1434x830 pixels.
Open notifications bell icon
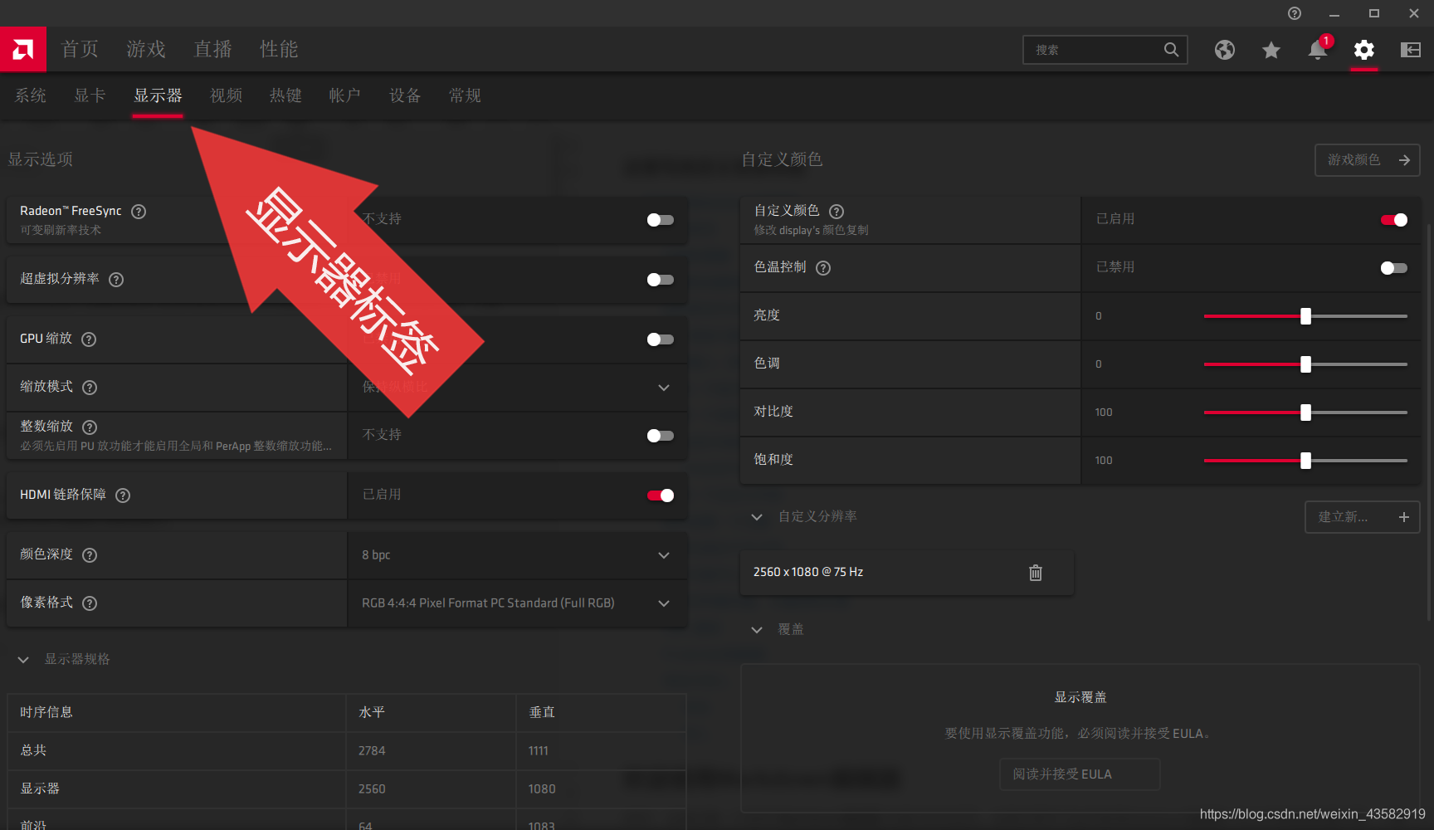tap(1318, 50)
